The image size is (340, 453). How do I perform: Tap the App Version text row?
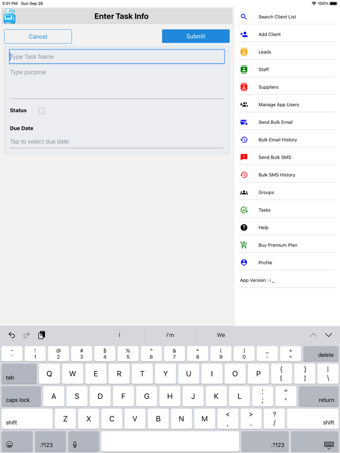coord(287,280)
